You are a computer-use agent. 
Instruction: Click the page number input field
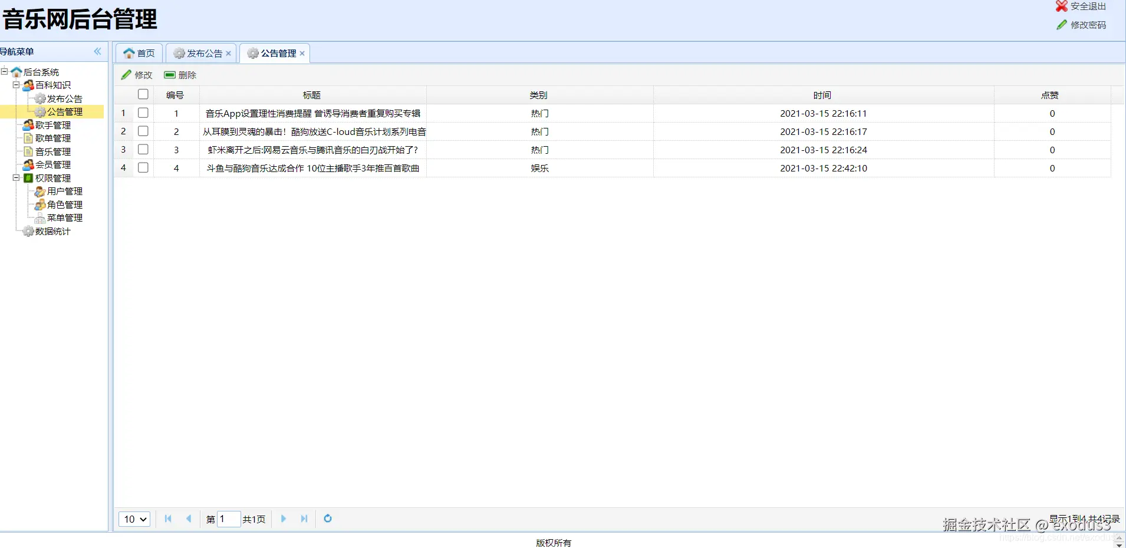tap(229, 519)
